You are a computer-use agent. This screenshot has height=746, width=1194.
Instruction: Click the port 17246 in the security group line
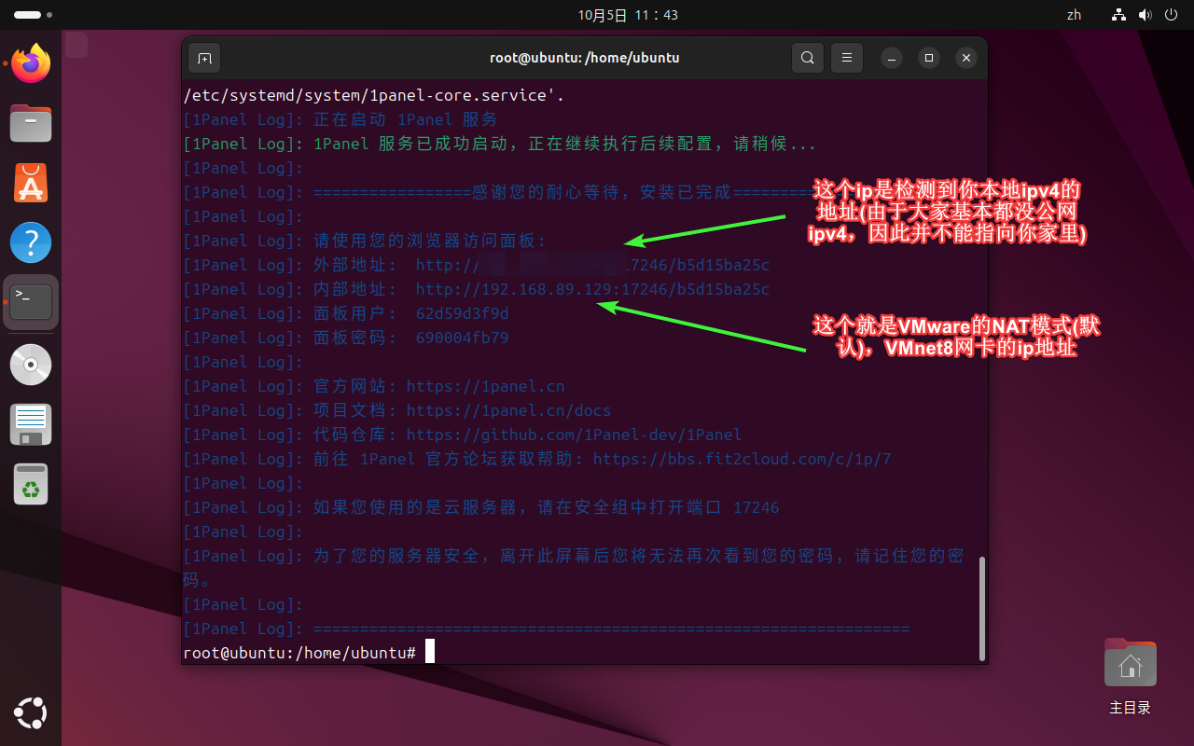[x=756, y=507]
